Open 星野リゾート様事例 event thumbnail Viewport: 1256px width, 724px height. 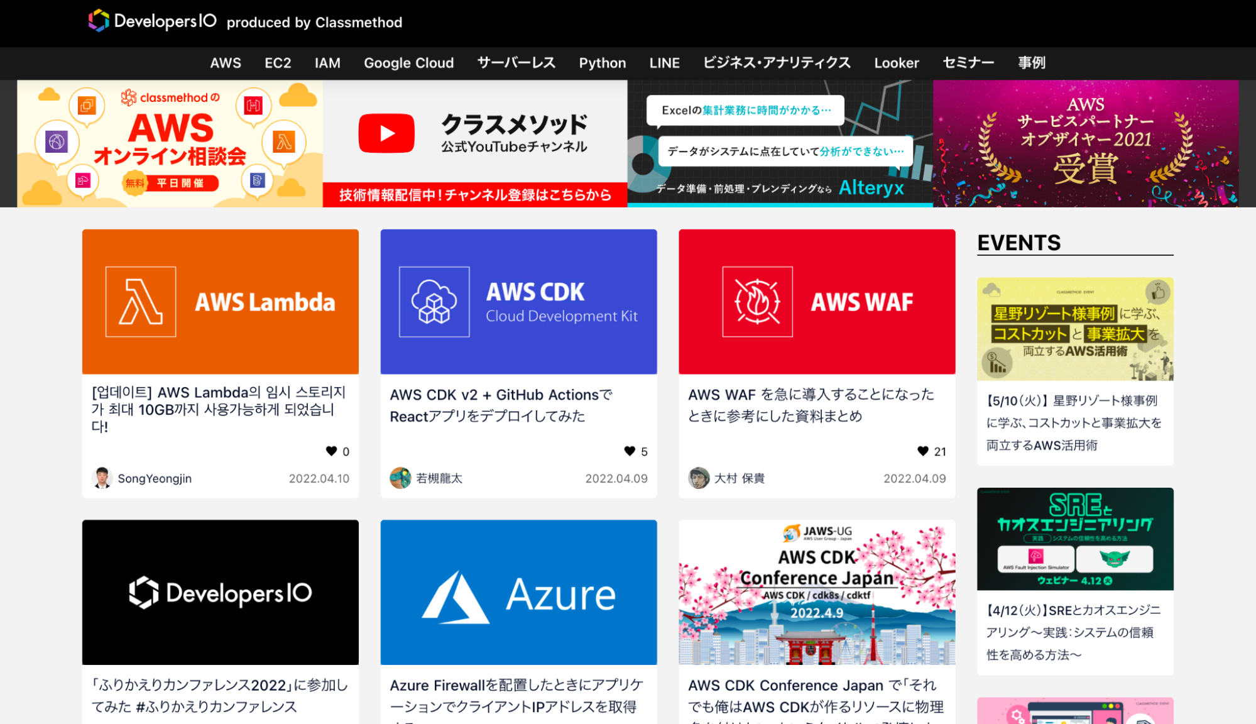(x=1075, y=329)
